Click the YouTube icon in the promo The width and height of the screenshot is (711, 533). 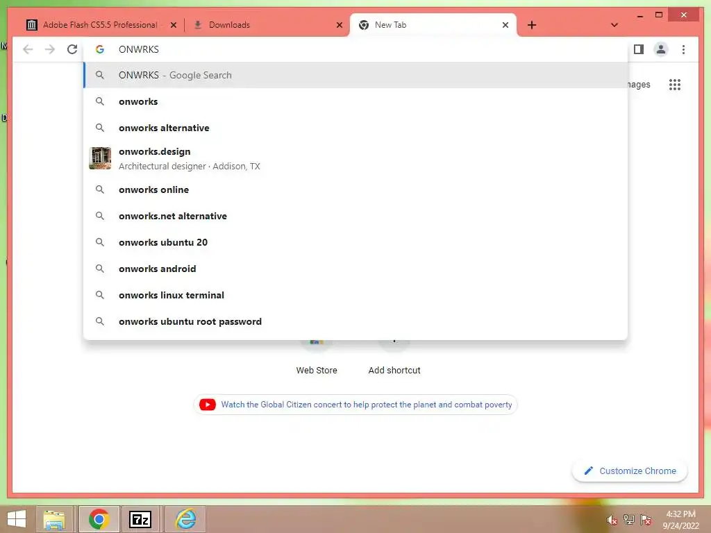[208, 405]
